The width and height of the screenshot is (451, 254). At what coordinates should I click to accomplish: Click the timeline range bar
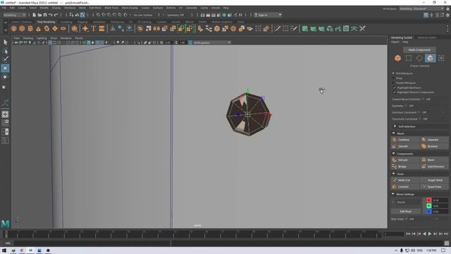(x=192, y=234)
